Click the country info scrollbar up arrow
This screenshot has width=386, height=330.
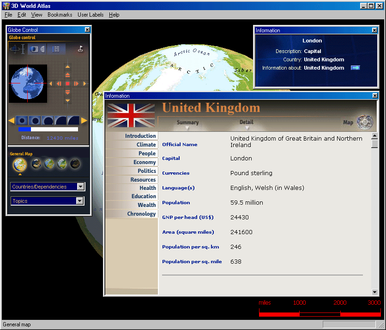(x=374, y=136)
